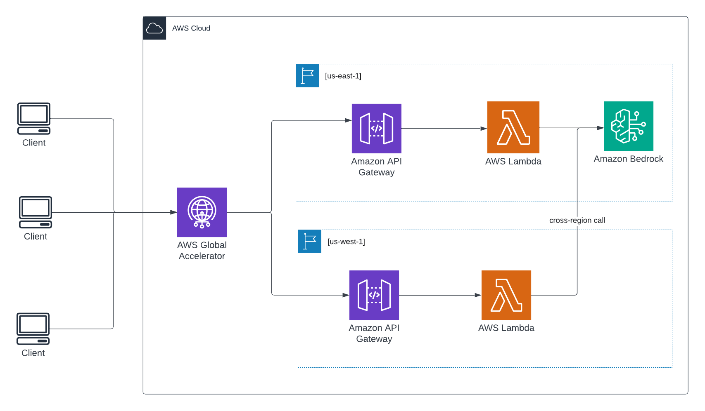Click the "[us-east-1]" region text label
The height and width of the screenshot is (411, 705).
(x=343, y=76)
